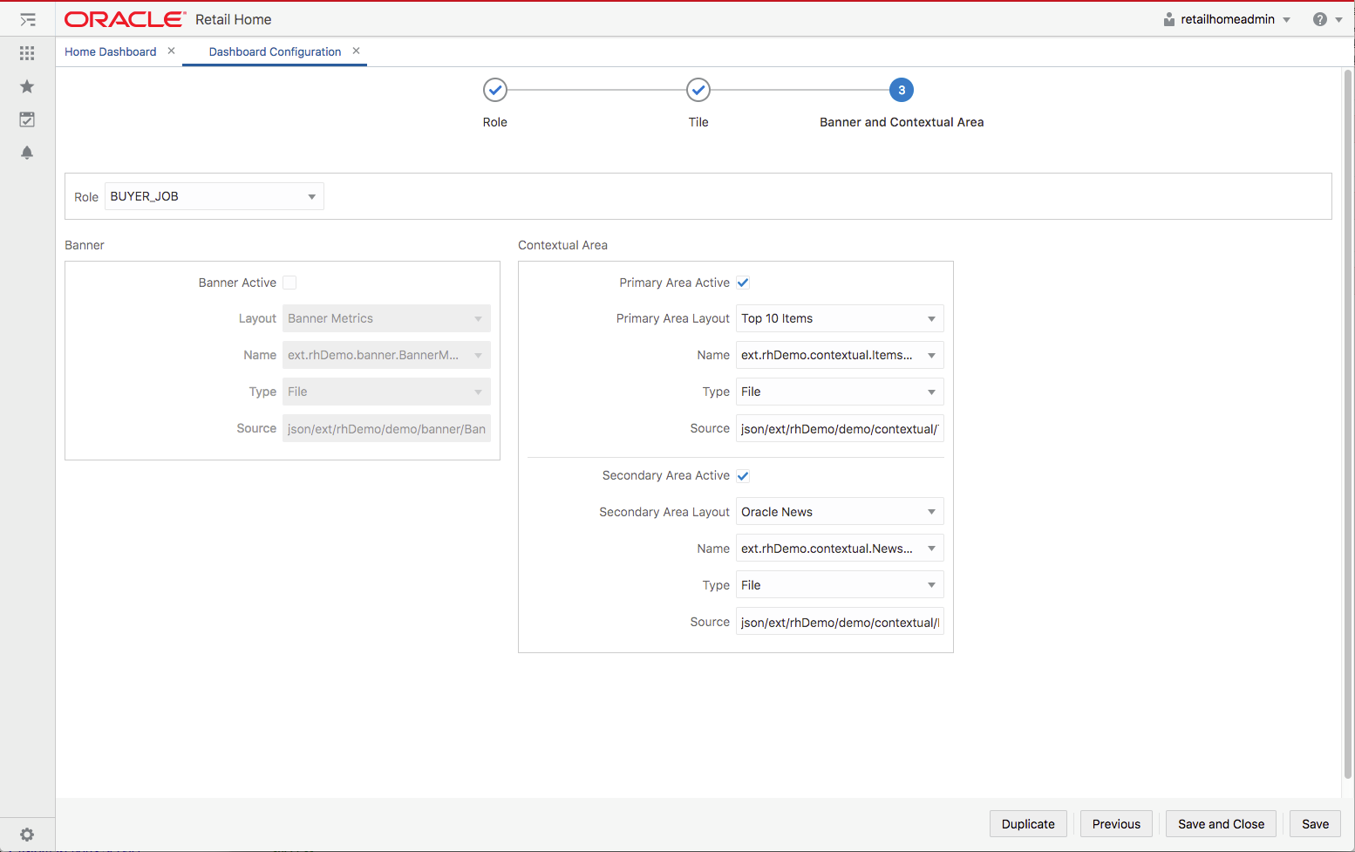Expand the Help menu arrow
This screenshot has height=852, width=1355.
[x=1338, y=20]
